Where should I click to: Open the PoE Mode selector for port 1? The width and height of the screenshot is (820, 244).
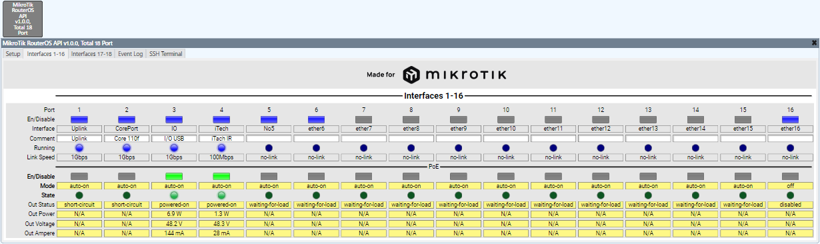pos(79,185)
